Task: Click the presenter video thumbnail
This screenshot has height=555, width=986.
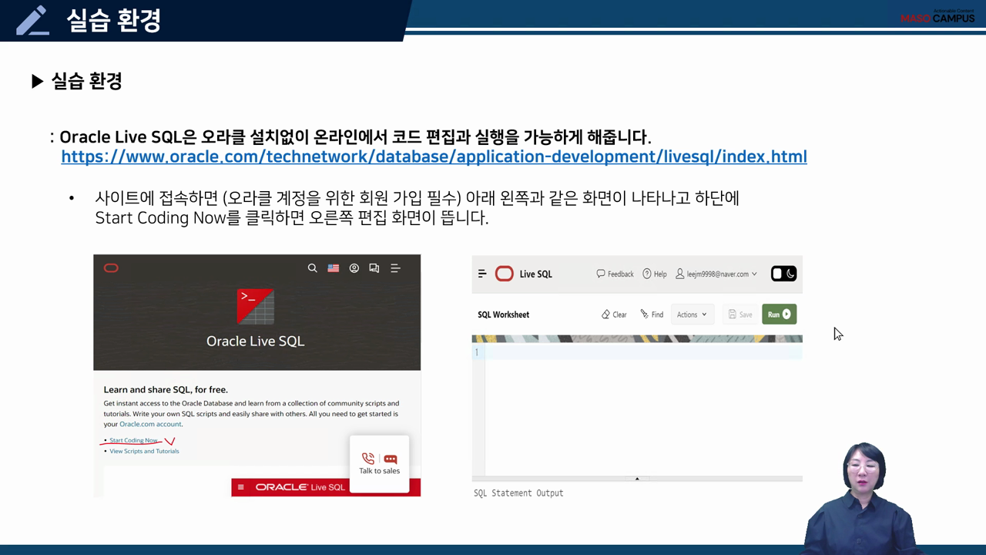Action: [861, 497]
